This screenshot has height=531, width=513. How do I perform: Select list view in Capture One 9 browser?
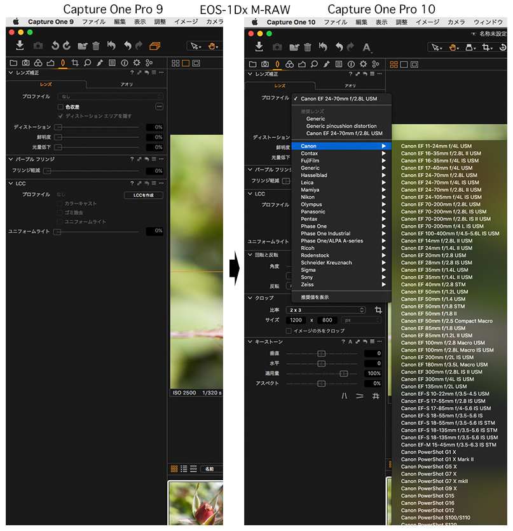(184, 469)
